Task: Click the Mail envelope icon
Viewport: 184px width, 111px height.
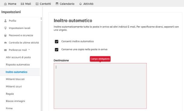Action: 22,4
